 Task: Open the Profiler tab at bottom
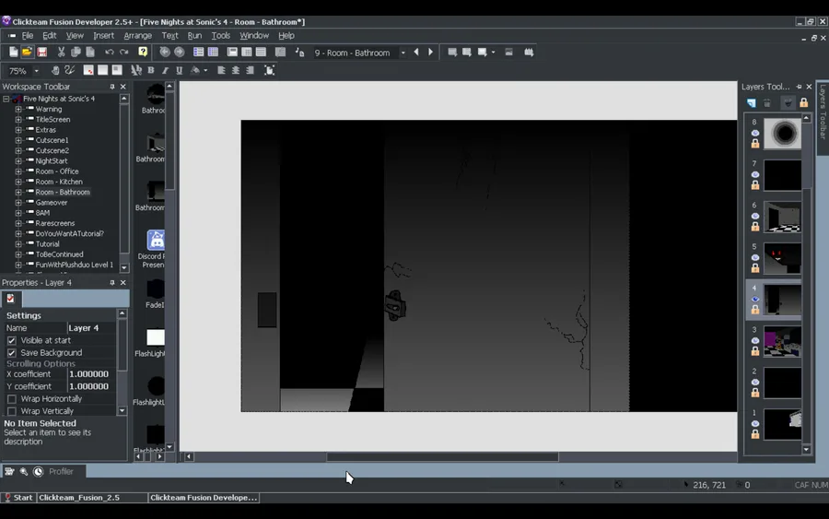point(61,471)
